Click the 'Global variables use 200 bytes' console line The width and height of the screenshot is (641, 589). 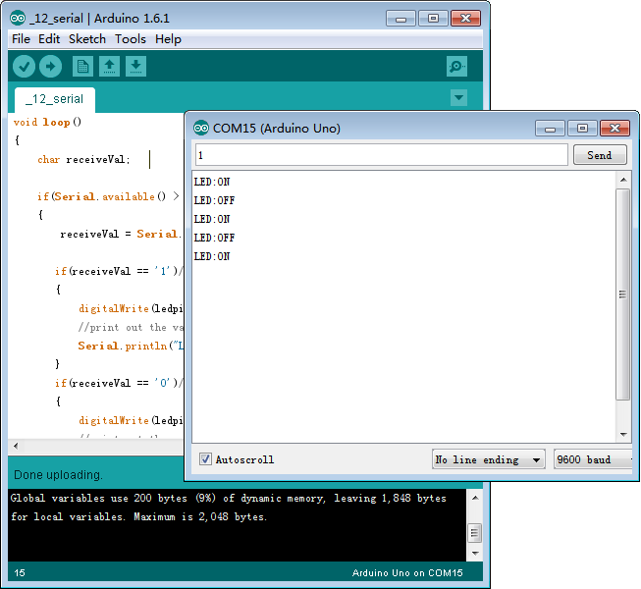pos(229,499)
